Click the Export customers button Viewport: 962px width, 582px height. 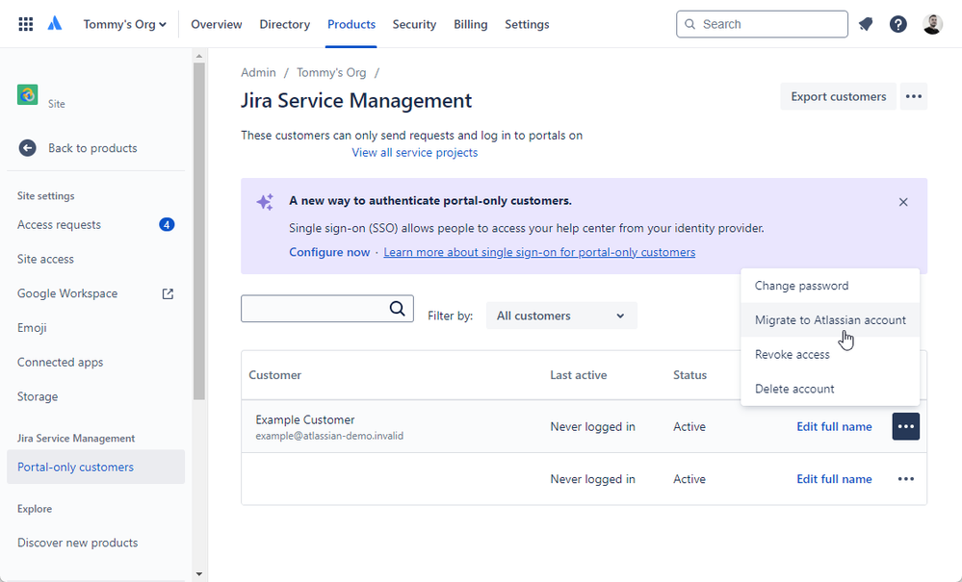click(838, 96)
